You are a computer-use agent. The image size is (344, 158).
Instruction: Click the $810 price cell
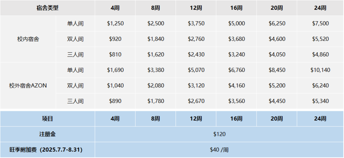tap(115, 54)
